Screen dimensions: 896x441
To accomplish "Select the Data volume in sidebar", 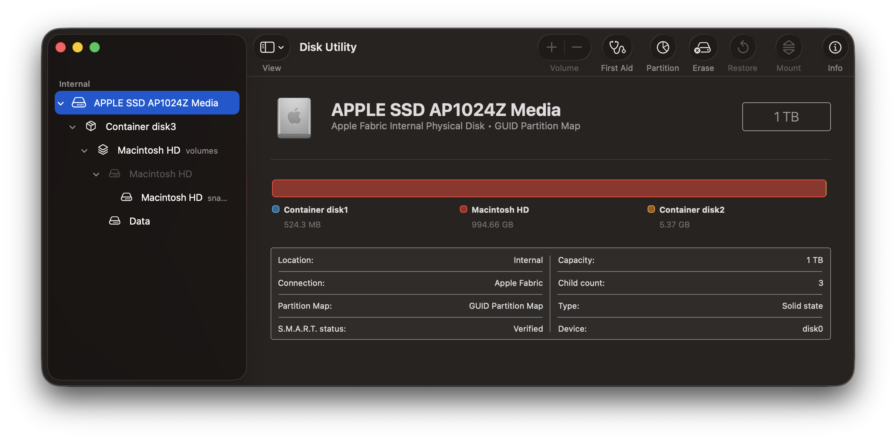I will point(139,221).
